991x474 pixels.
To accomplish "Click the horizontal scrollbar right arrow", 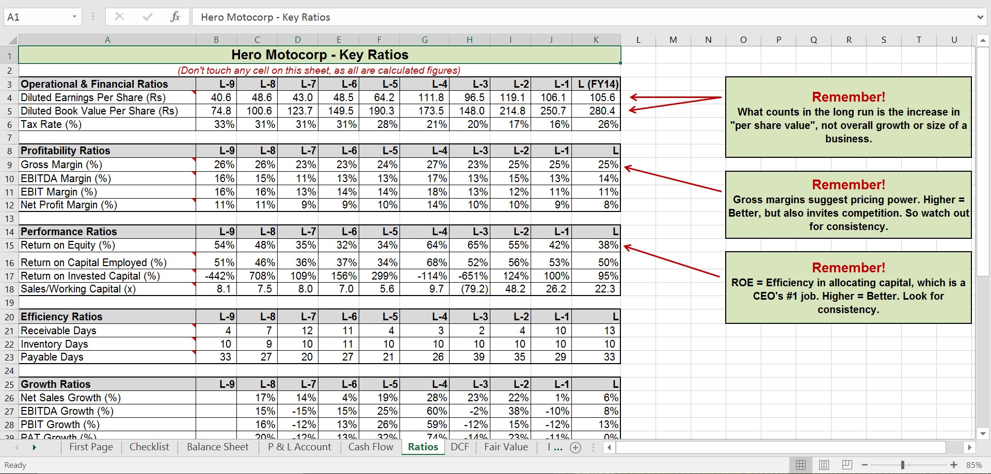I will point(969,447).
